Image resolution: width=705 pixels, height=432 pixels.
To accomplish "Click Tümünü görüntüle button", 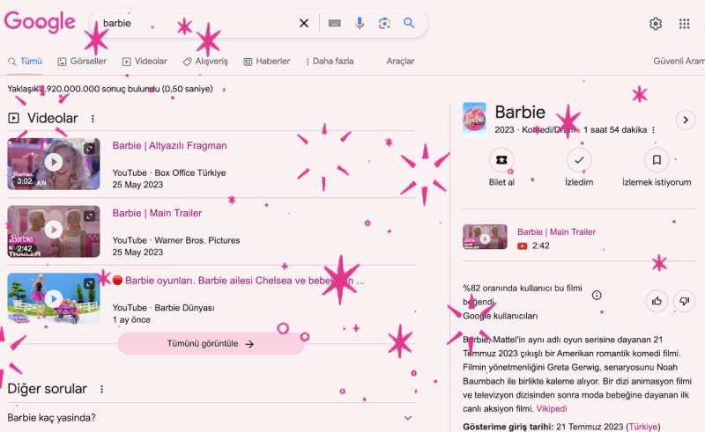I will coord(211,343).
